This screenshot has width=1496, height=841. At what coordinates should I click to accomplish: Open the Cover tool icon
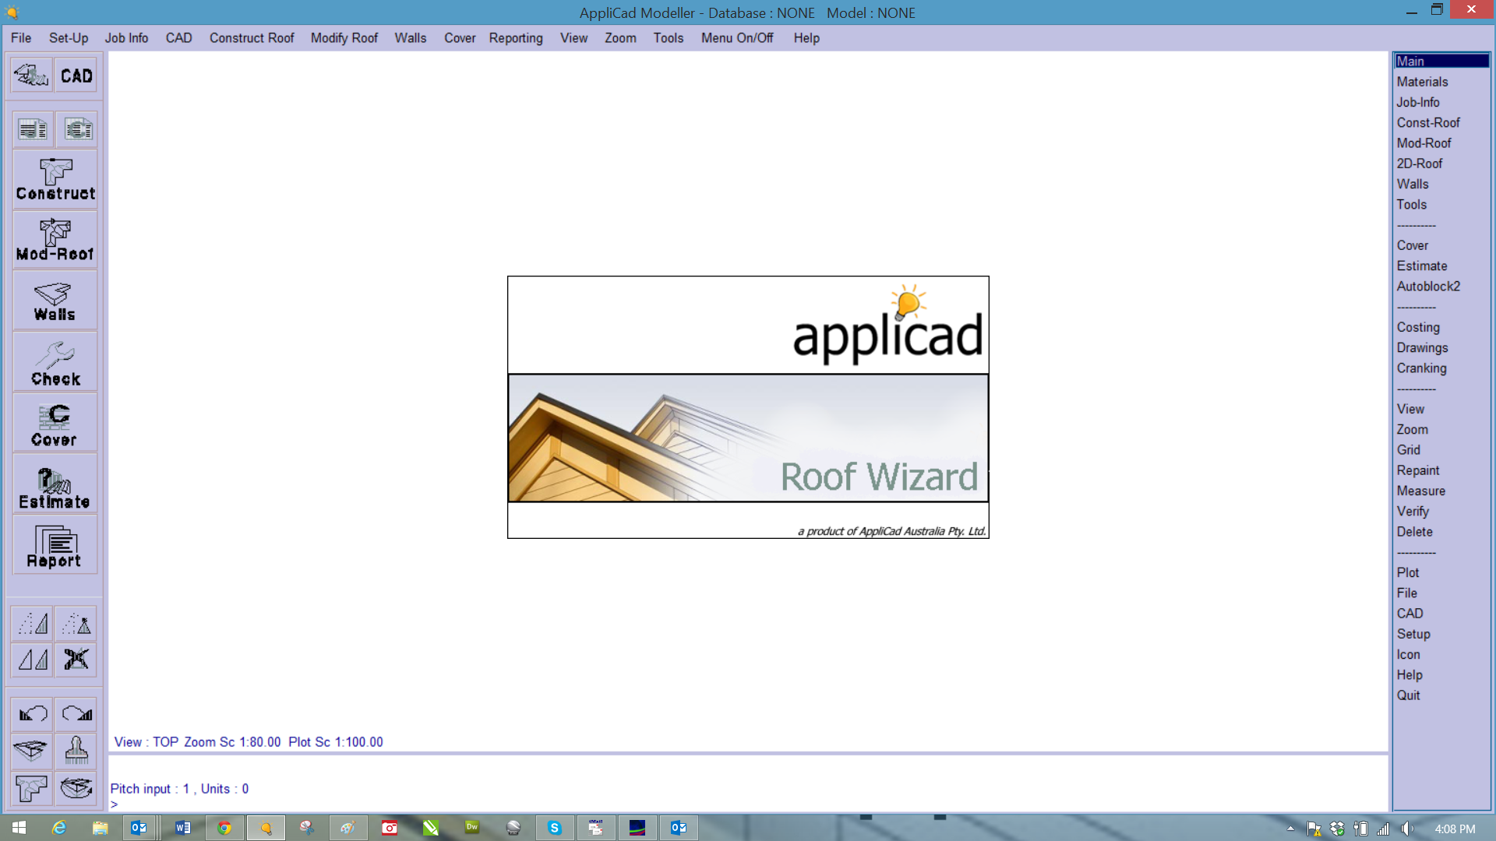[55, 424]
